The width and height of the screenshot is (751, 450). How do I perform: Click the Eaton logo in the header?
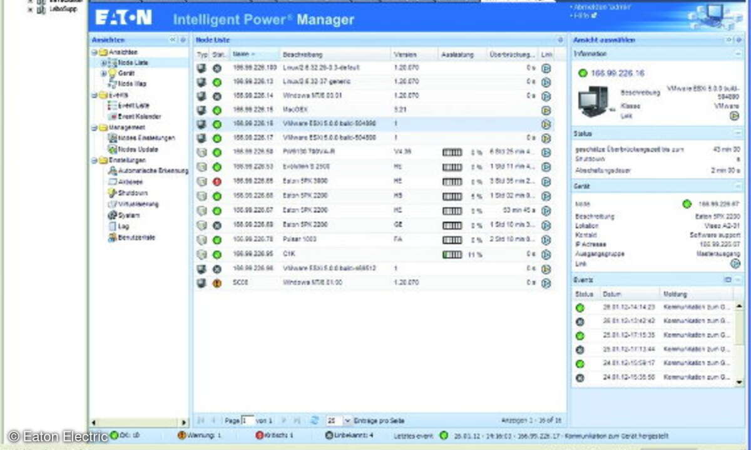(124, 17)
